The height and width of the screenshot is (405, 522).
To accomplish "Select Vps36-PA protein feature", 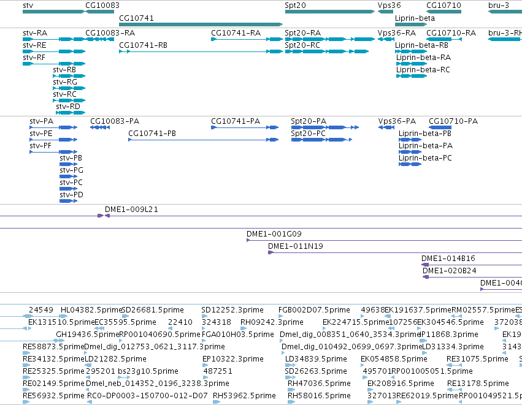I will pos(386,127).
